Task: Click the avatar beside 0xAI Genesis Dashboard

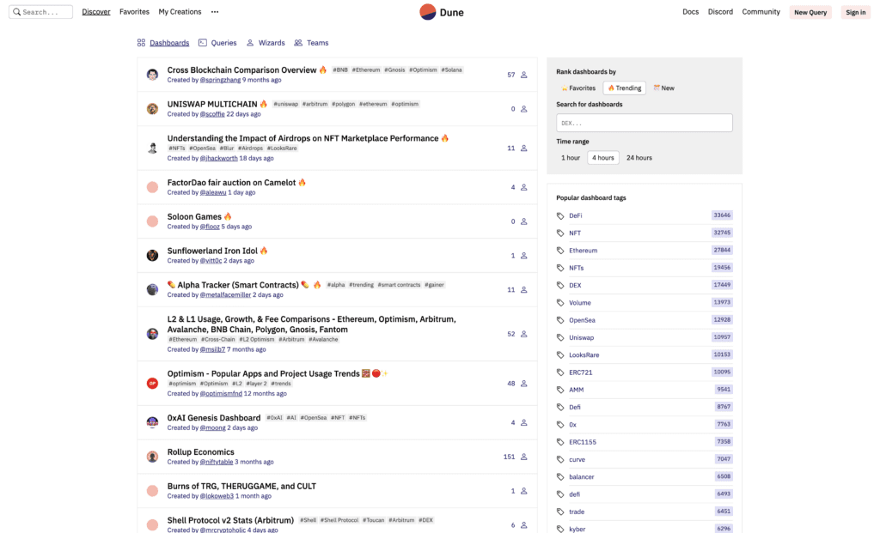Action: coord(152,422)
